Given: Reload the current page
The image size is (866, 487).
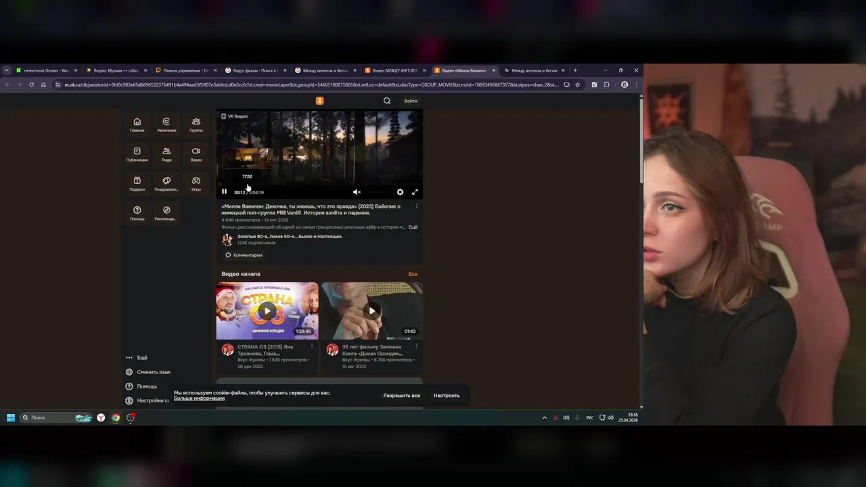Looking at the screenshot, I should [31, 85].
